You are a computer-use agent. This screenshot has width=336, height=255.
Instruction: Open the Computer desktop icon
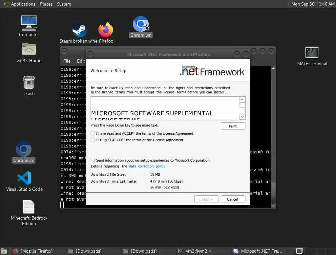coord(29,26)
